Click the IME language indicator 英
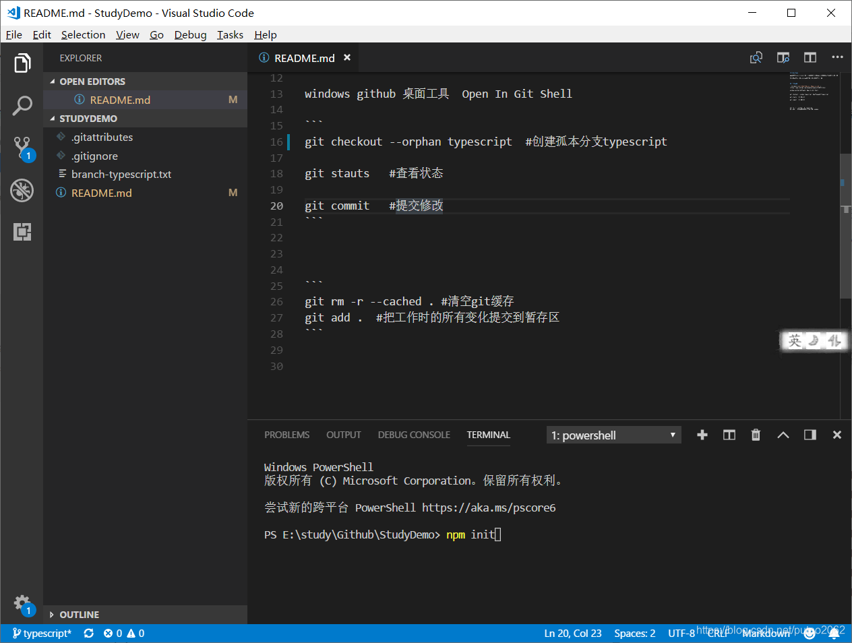This screenshot has width=852, height=643. 795,340
